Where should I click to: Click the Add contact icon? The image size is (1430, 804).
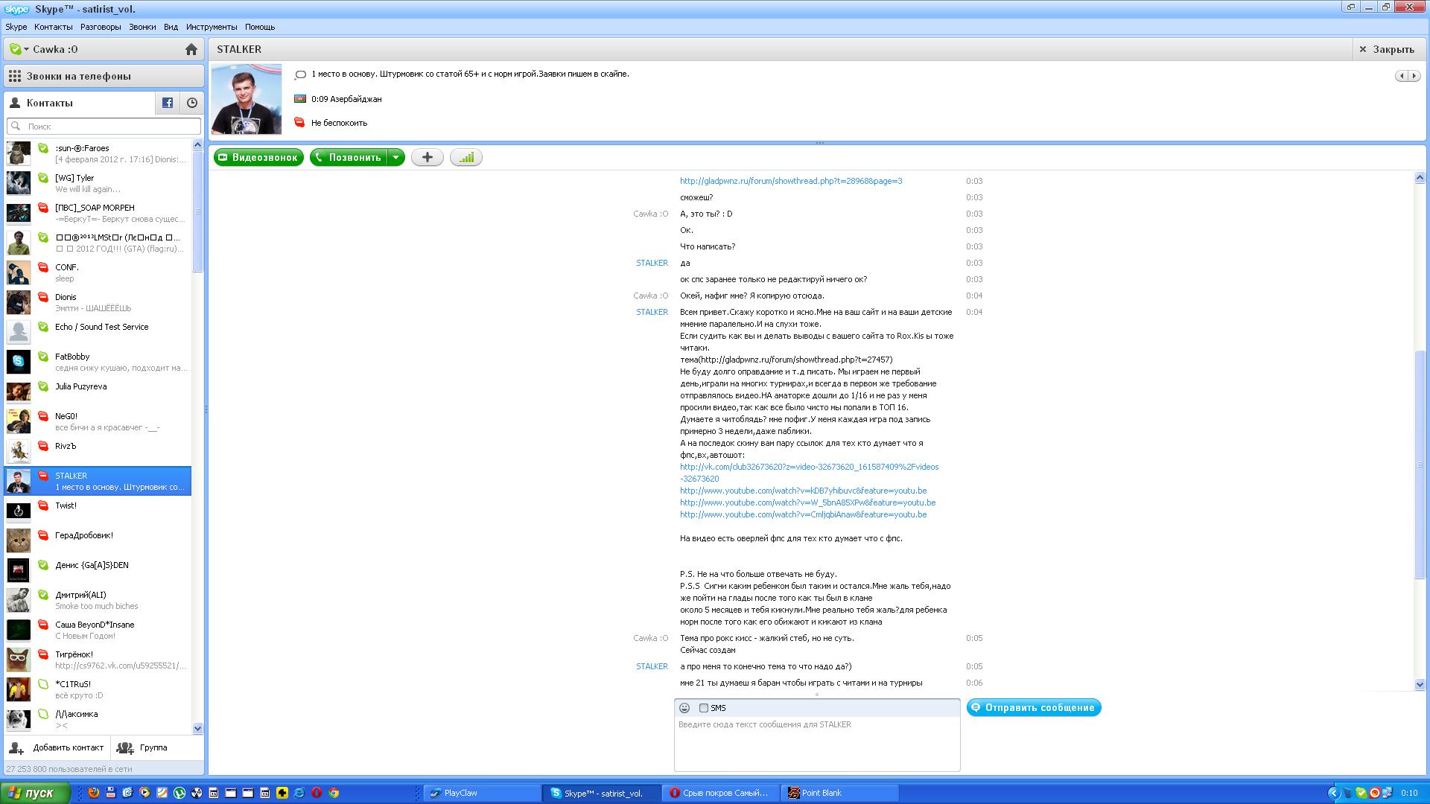[x=16, y=747]
